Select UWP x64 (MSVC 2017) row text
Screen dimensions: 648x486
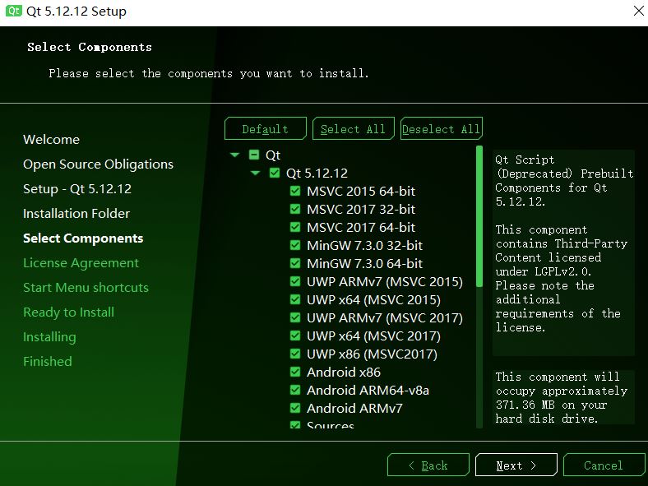[373, 336]
